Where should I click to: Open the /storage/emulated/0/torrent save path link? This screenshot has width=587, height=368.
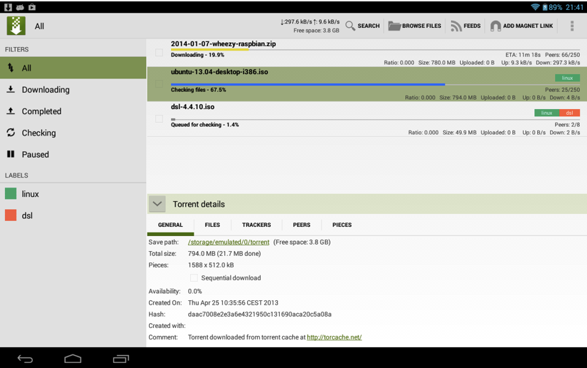point(228,242)
